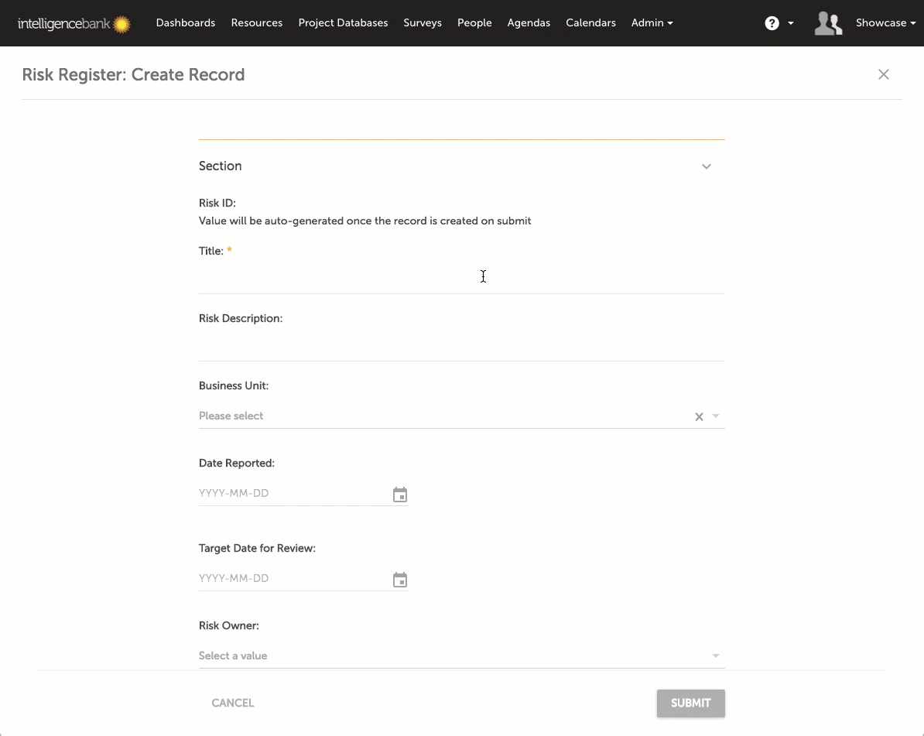Click the Cancel button
The width and height of the screenshot is (924, 736).
[233, 703]
